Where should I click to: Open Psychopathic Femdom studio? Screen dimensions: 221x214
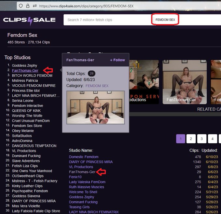(x=30, y=191)
